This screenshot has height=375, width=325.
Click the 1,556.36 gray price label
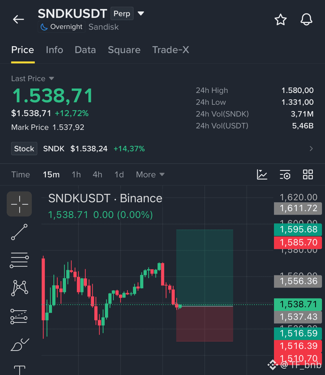coord(298,281)
